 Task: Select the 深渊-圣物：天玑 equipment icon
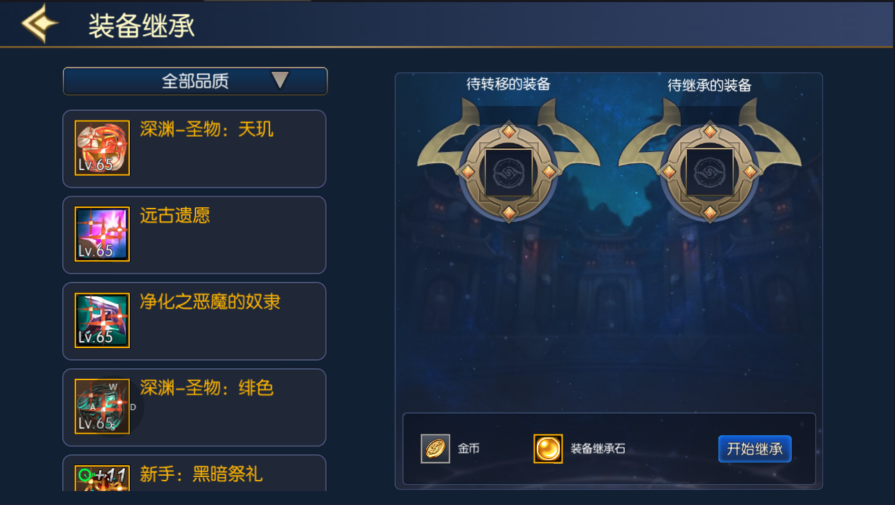(x=102, y=148)
